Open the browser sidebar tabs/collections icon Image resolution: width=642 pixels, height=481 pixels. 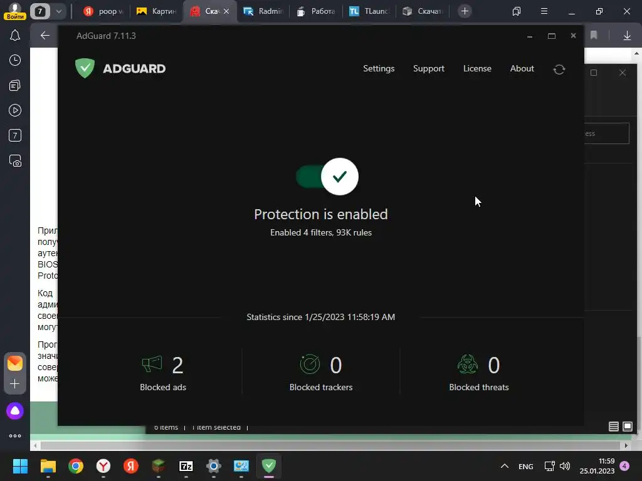coord(15,85)
